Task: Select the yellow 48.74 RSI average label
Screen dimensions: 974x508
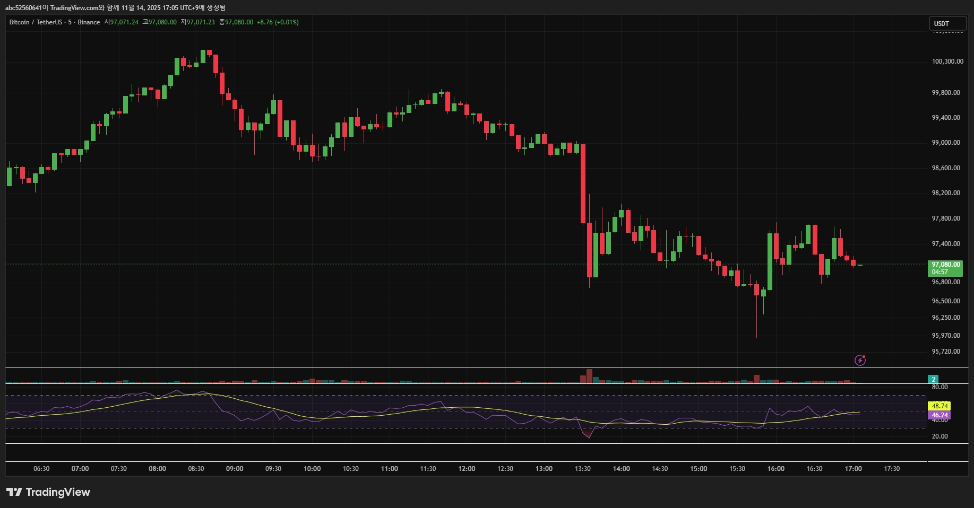Action: point(939,406)
